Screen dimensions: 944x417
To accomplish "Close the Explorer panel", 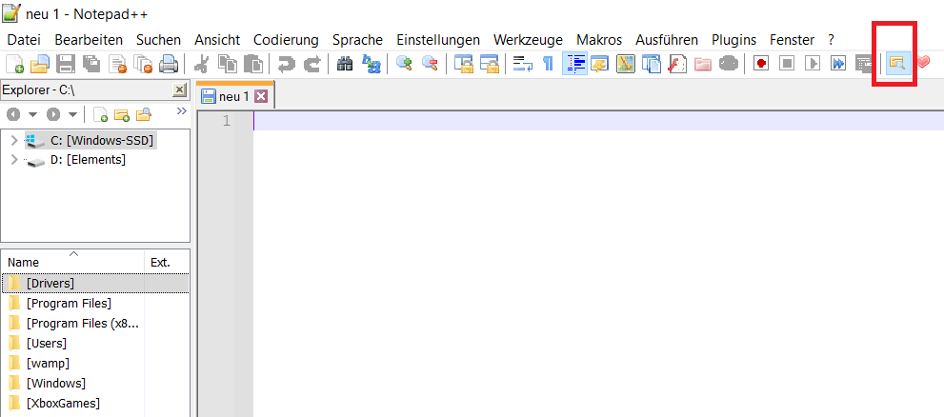I will pyautogui.click(x=179, y=90).
